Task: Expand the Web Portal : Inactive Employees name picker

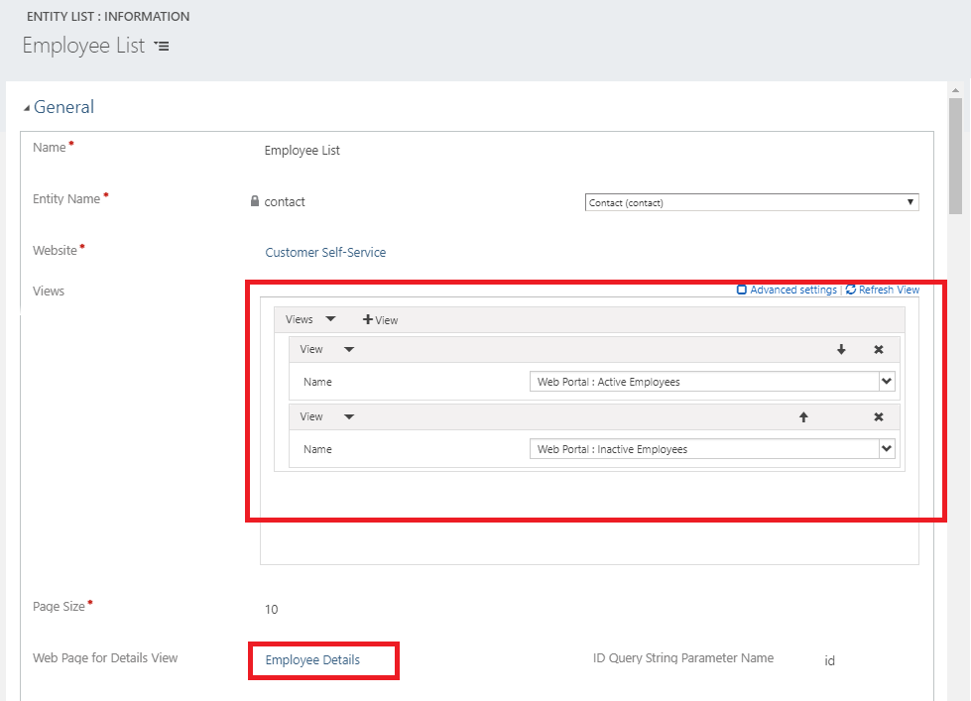Action: (888, 448)
